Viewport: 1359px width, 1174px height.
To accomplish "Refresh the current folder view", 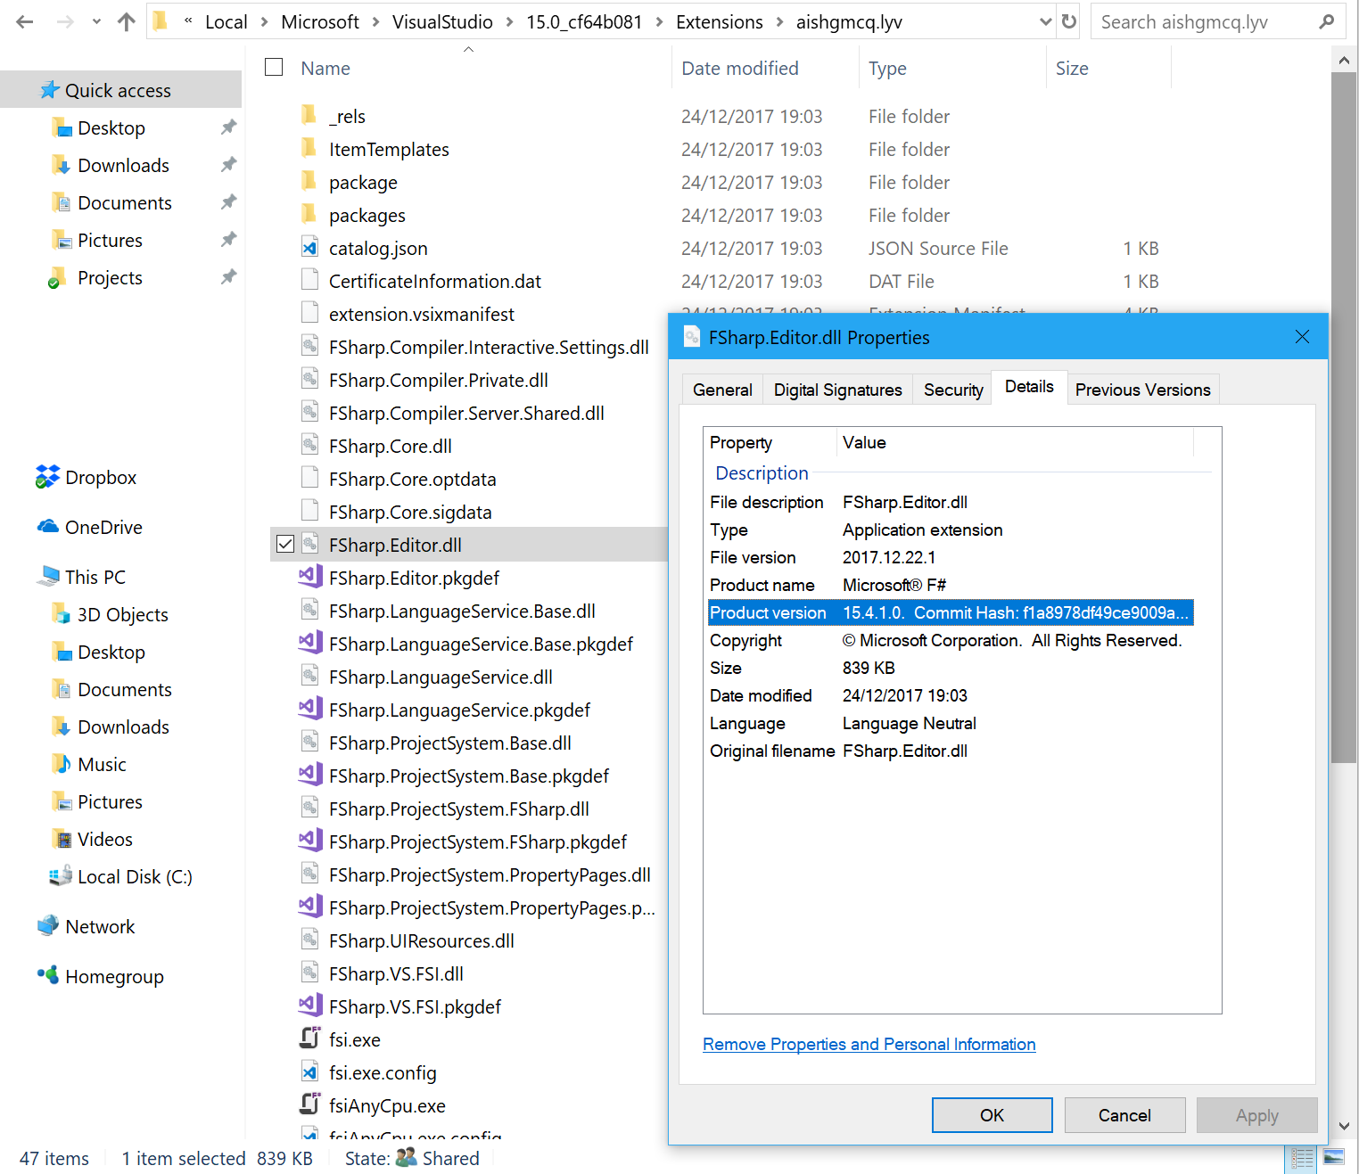I will pos(1067,21).
